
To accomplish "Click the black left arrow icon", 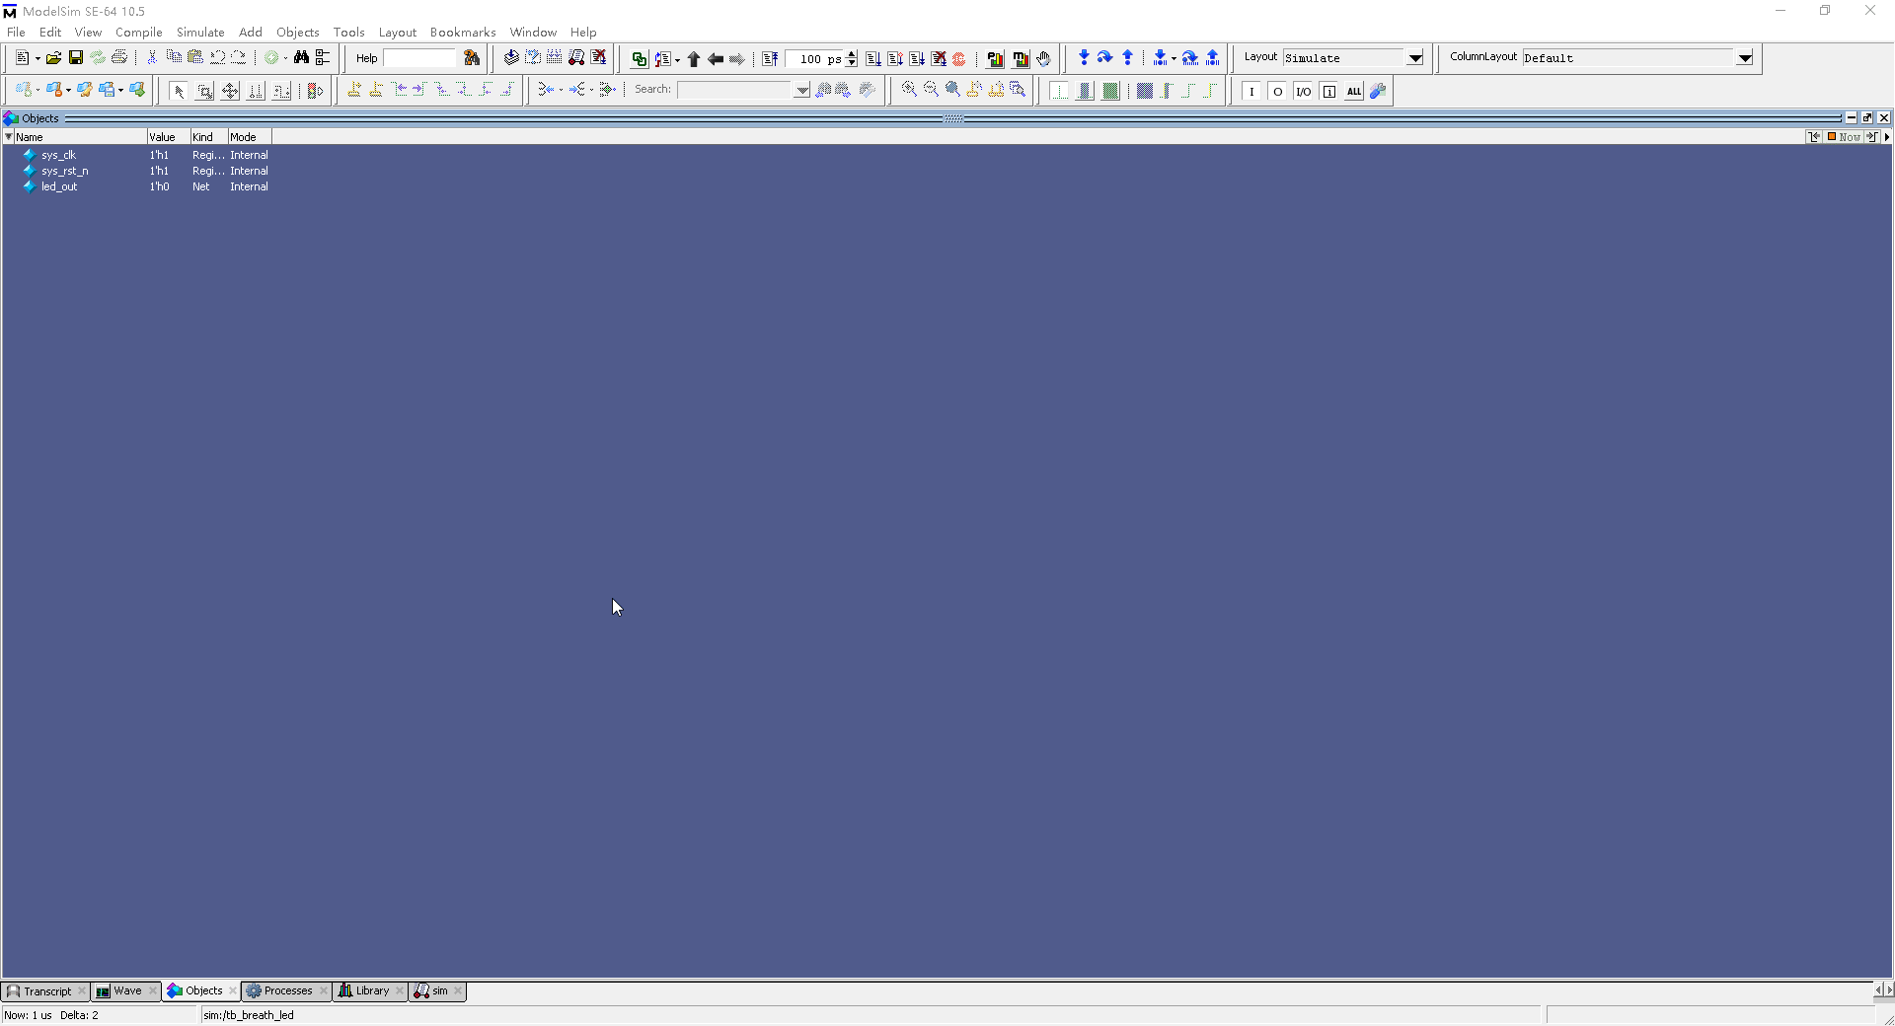I will [x=716, y=59].
